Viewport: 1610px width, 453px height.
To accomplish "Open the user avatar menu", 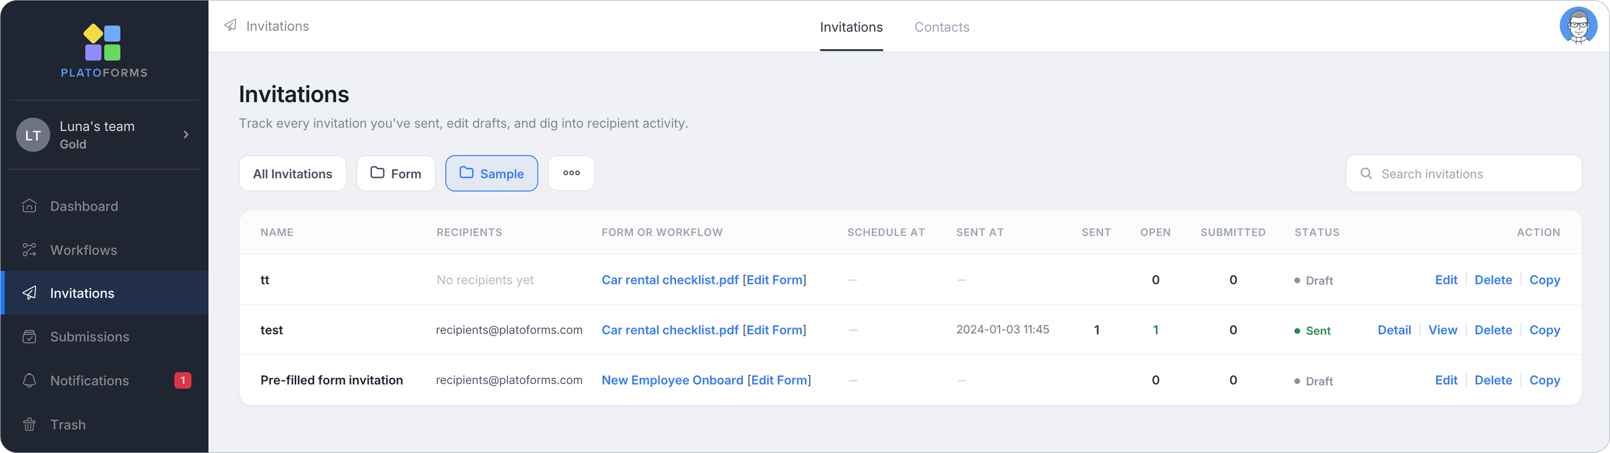I will [x=1578, y=26].
